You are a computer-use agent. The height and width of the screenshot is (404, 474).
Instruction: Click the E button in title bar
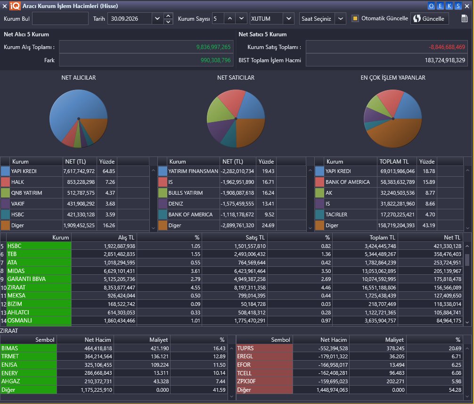440,6
